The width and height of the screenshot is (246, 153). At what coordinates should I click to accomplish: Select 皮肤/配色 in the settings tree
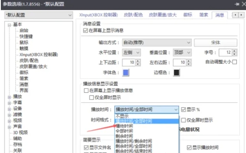(29, 60)
